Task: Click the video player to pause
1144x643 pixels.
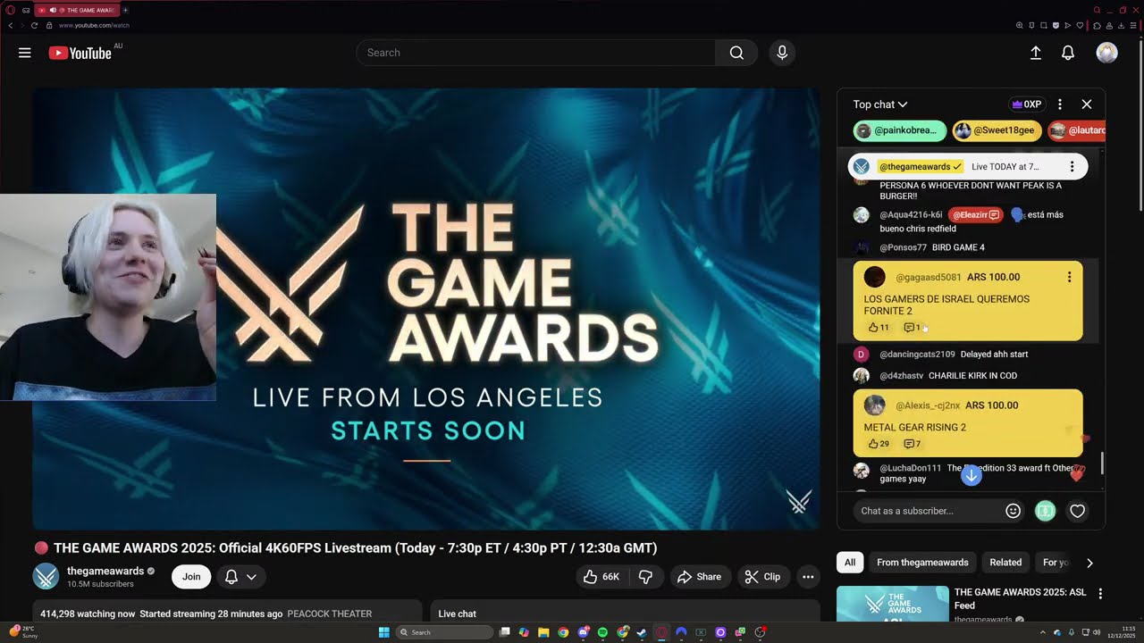Action: tap(426, 309)
